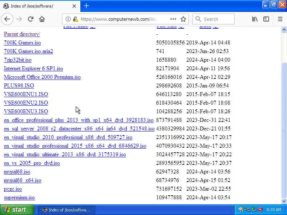Image resolution: width=287 pixels, height=215 pixels.
Task: Download 700K Games.iso
Action: point(22,43)
